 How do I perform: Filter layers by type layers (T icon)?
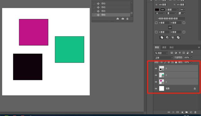(x=180, y=53)
